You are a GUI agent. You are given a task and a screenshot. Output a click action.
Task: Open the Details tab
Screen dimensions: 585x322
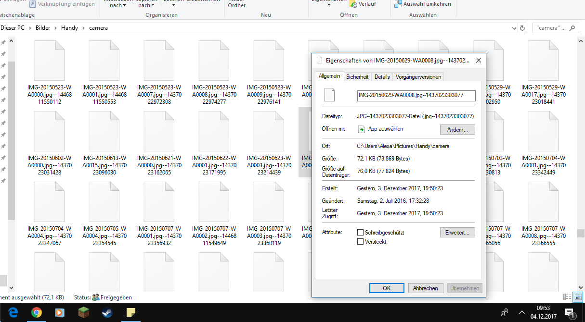pos(382,77)
